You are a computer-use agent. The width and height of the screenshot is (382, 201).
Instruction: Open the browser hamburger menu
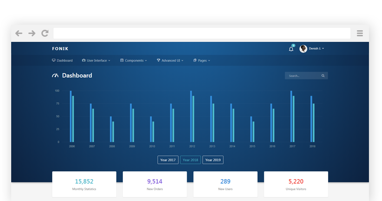pos(360,33)
